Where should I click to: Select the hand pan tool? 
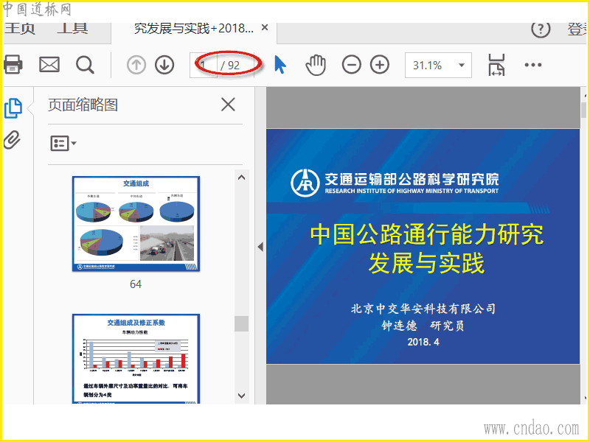click(x=316, y=65)
